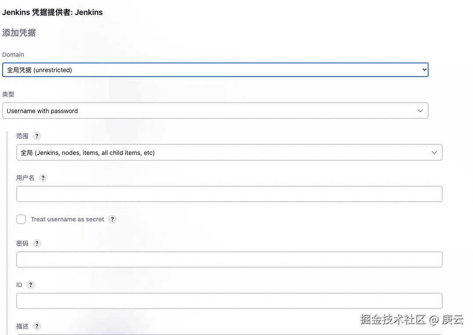This screenshot has height=335, width=473.
Task: Click the Domain label text
Action: (13, 55)
